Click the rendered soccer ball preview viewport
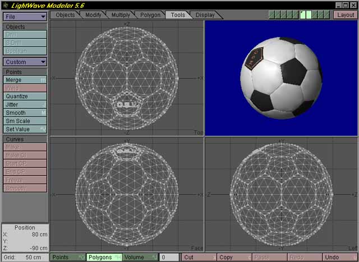The width and height of the screenshot is (359, 262). pos(280,77)
